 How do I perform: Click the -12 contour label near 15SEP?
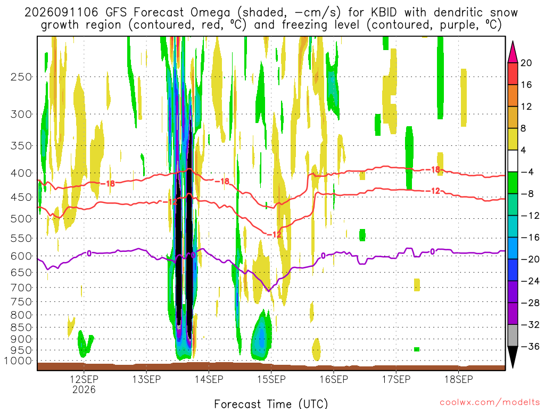tap(274, 235)
